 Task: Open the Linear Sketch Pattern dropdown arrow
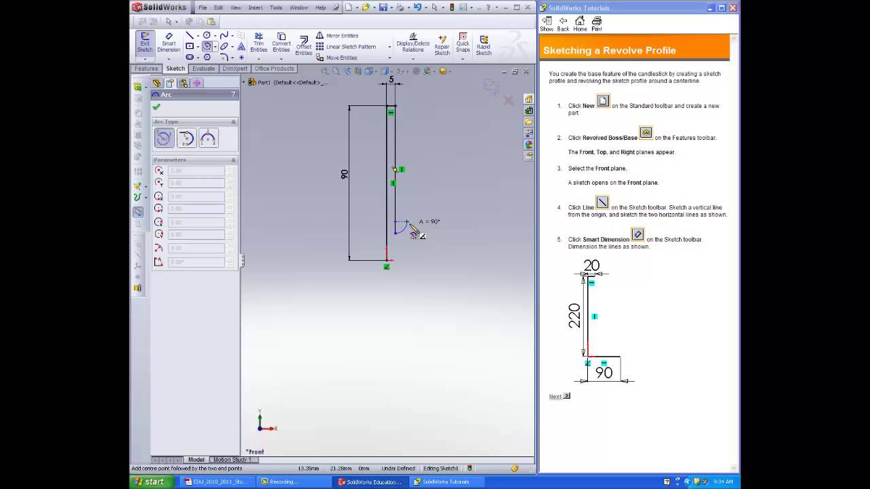coord(389,47)
